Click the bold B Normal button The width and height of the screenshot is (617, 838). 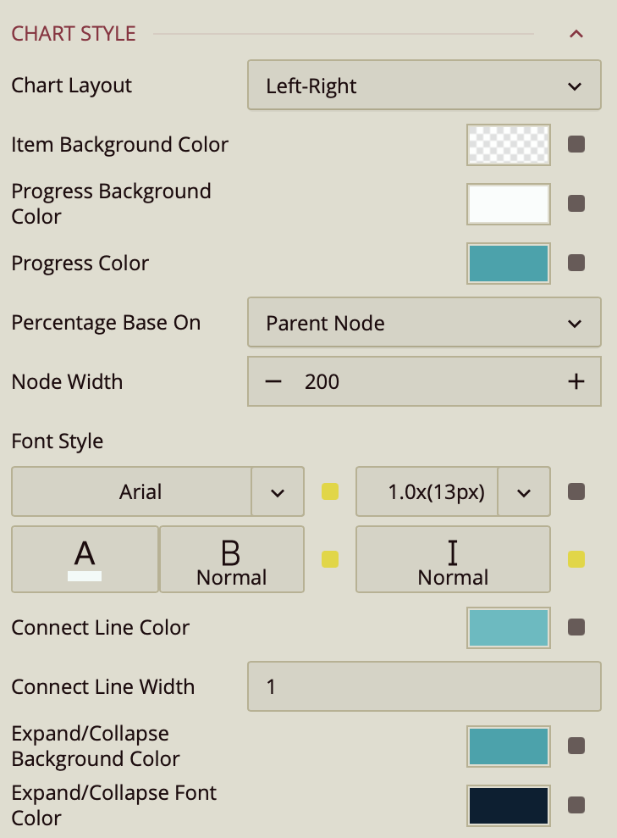click(x=231, y=559)
